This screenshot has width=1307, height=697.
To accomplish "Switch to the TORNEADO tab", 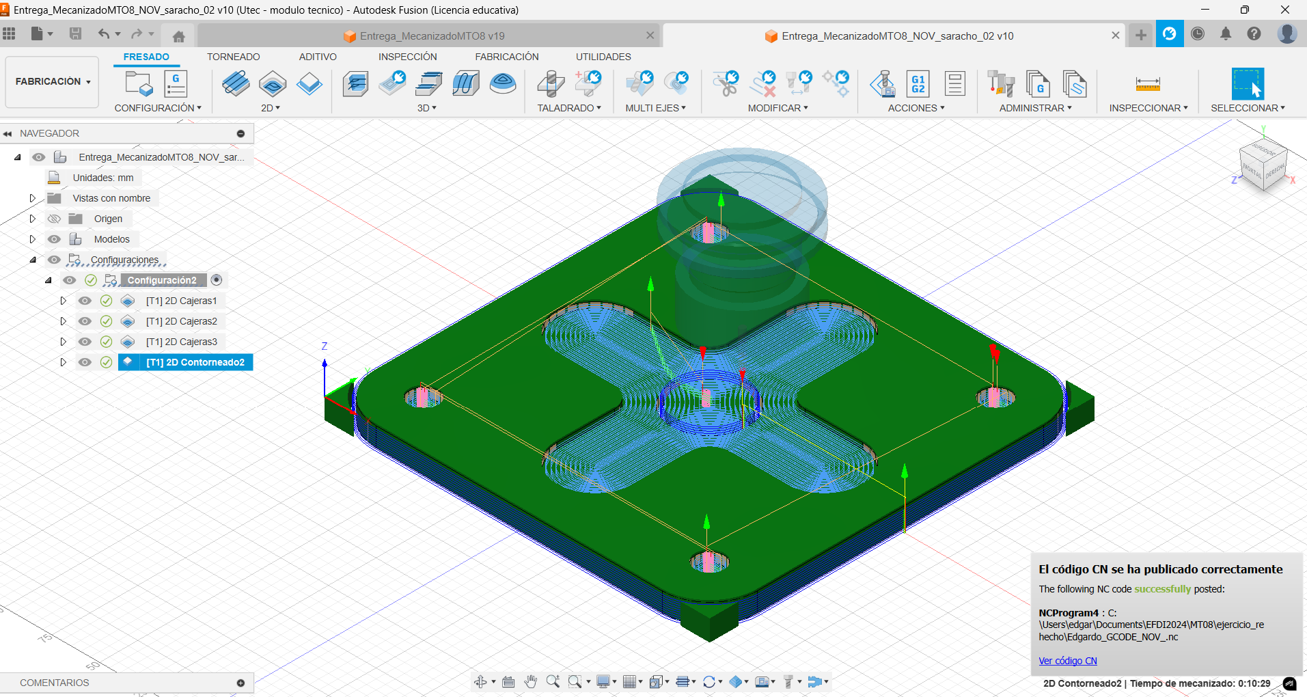I will click(x=234, y=57).
